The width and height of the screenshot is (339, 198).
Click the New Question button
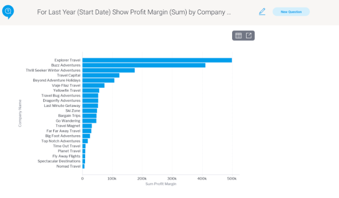[x=291, y=12]
